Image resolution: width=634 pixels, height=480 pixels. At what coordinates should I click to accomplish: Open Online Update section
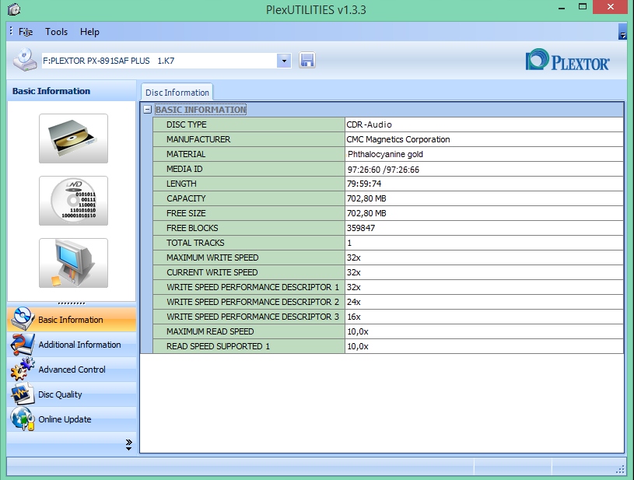coord(65,419)
